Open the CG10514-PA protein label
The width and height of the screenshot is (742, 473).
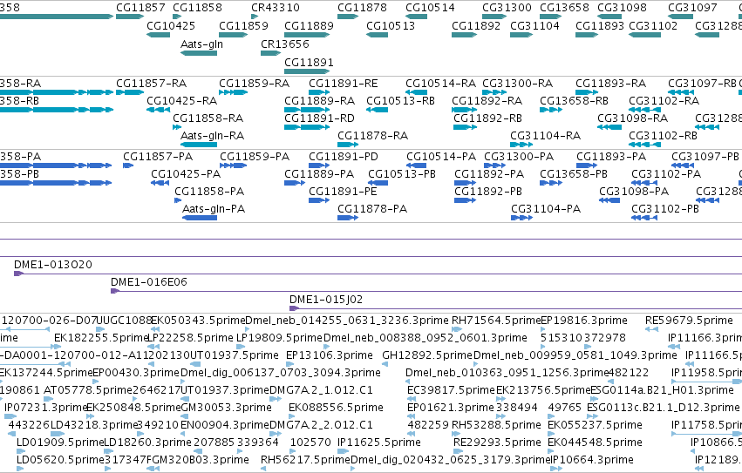pos(441,157)
